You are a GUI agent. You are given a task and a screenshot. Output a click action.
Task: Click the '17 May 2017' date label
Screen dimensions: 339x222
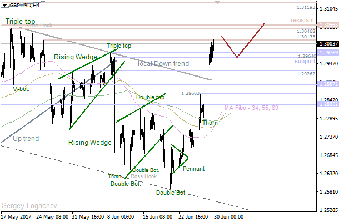pos(16,216)
